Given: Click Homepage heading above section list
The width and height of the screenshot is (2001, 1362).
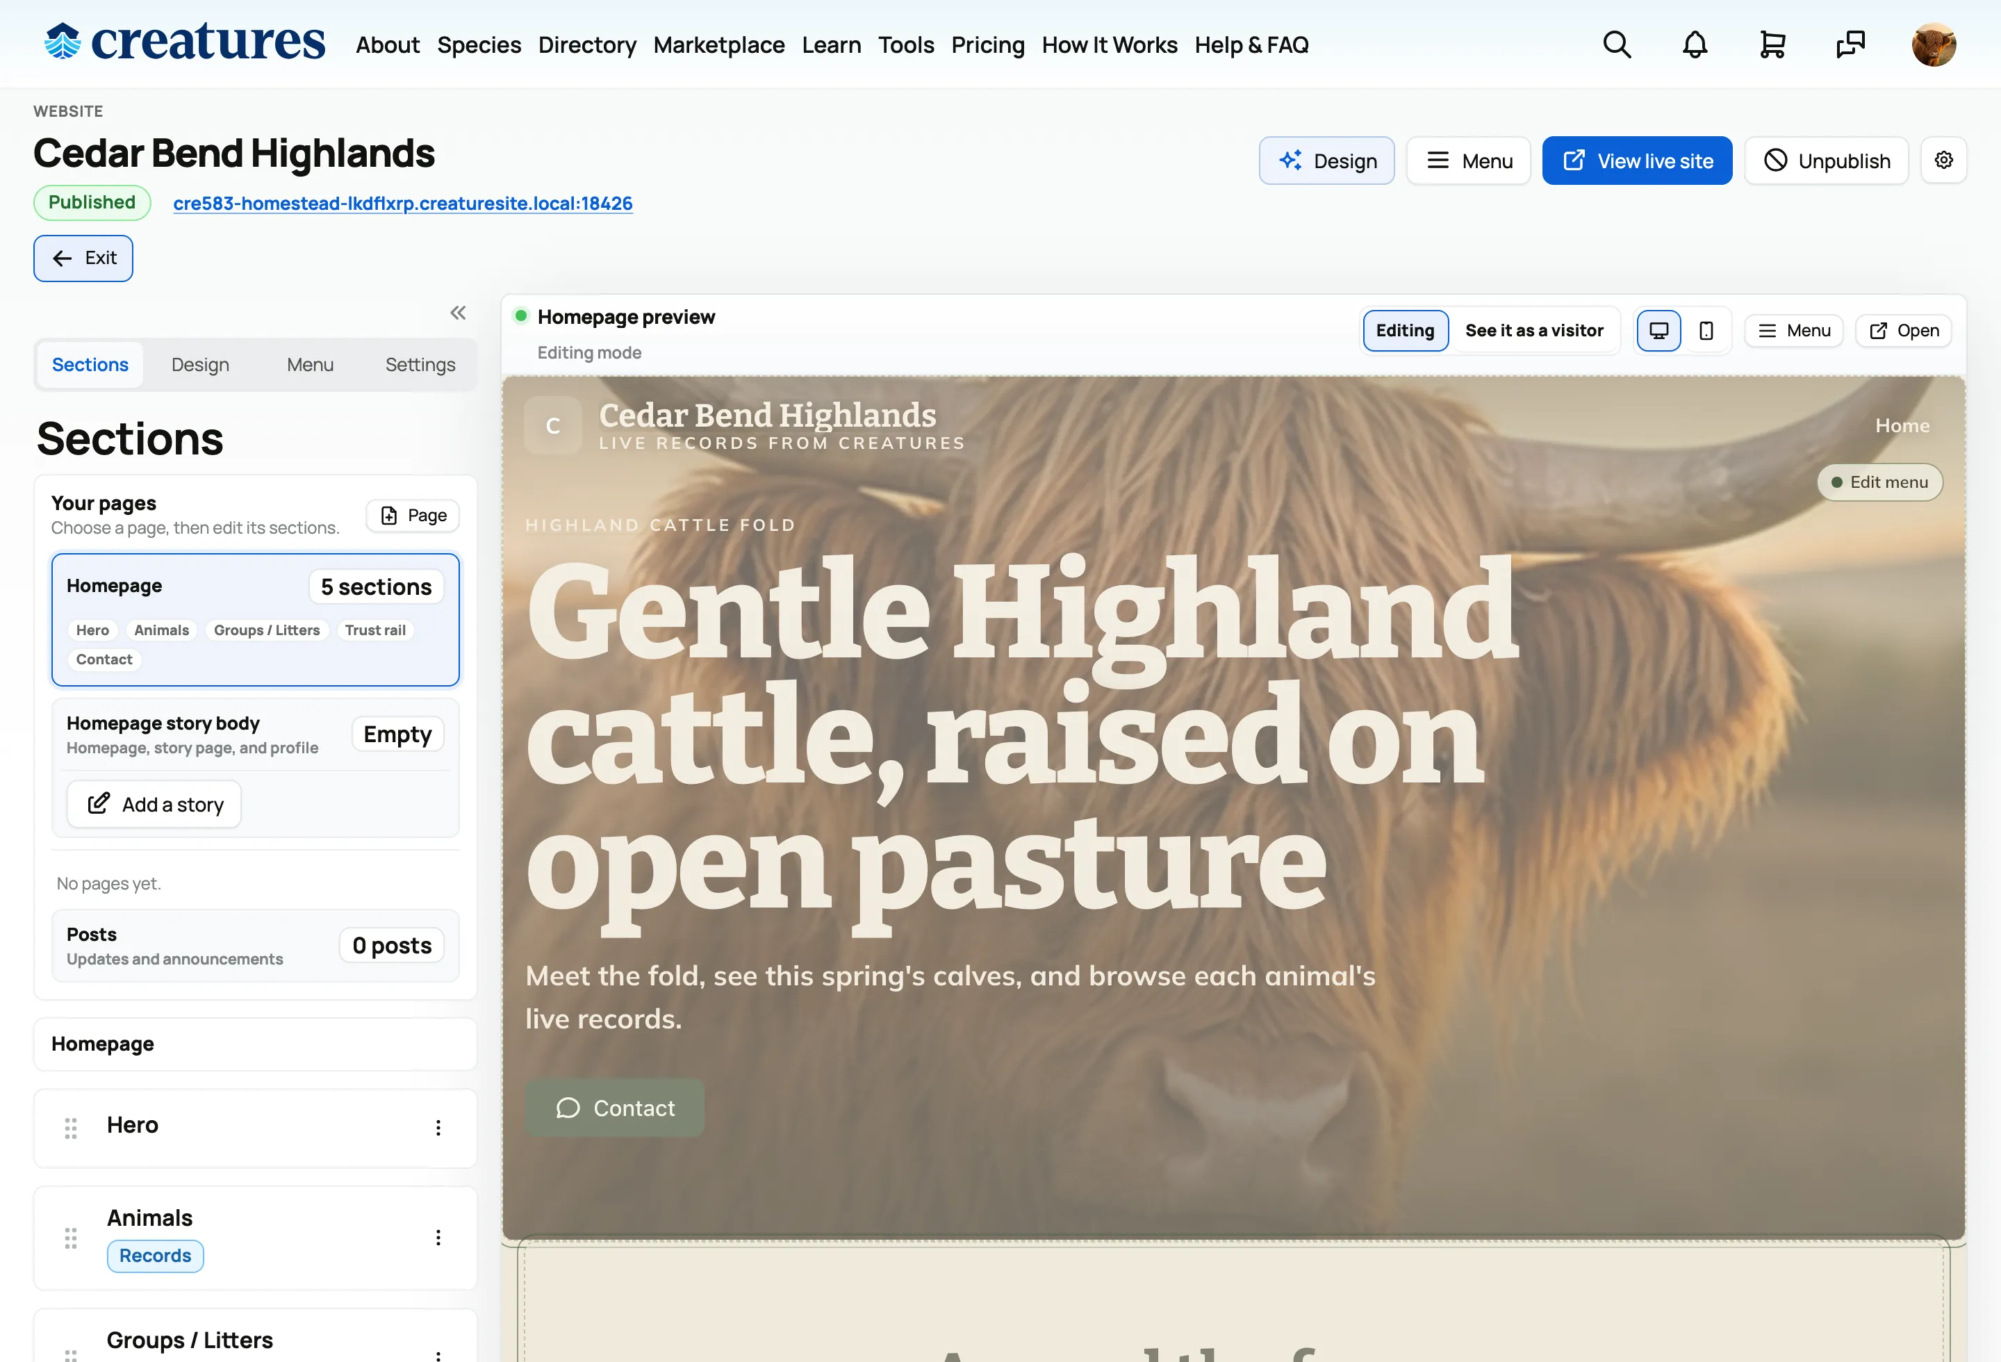Looking at the screenshot, I should (x=102, y=1044).
